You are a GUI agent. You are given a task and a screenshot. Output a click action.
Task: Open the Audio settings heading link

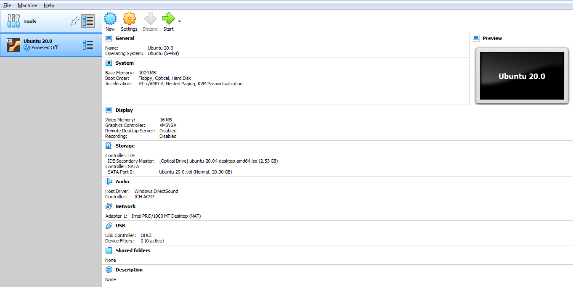122,182
